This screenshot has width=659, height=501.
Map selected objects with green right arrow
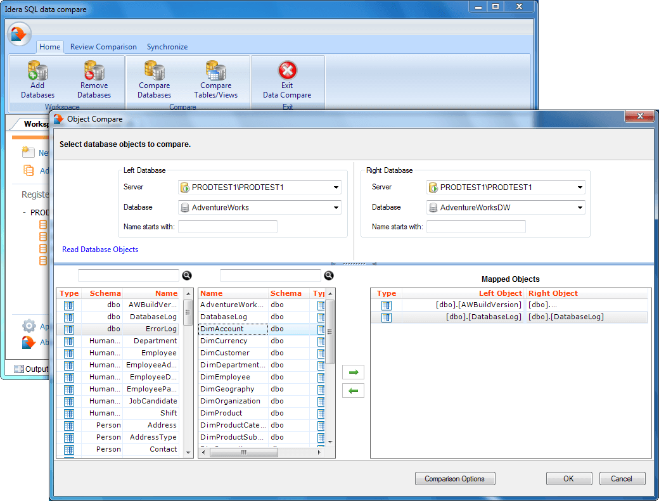click(353, 372)
